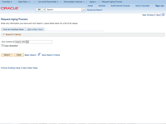Open the Worklist link
Screen dimensions: 166x124
click(102, 6)
